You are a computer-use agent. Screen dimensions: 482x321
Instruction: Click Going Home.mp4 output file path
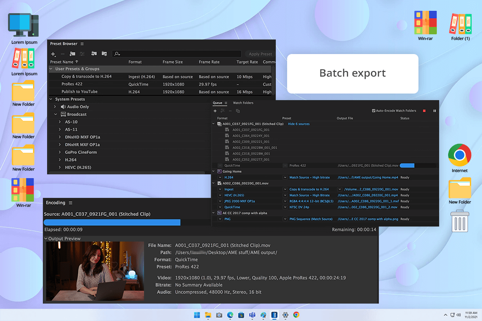(368, 177)
